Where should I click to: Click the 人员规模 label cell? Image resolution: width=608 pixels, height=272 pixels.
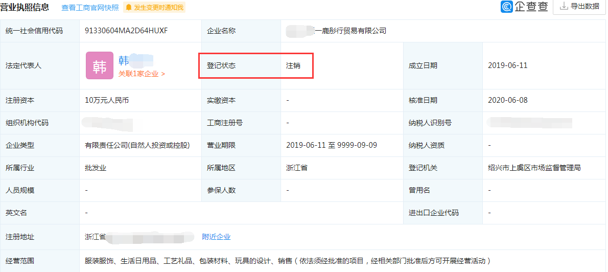click(x=40, y=191)
